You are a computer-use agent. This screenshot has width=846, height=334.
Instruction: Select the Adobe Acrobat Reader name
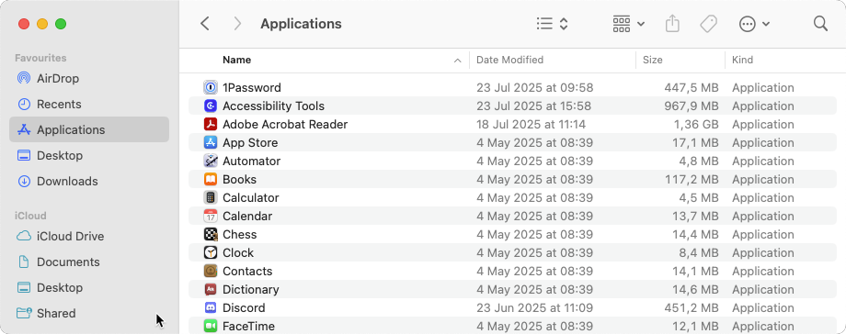click(x=285, y=125)
